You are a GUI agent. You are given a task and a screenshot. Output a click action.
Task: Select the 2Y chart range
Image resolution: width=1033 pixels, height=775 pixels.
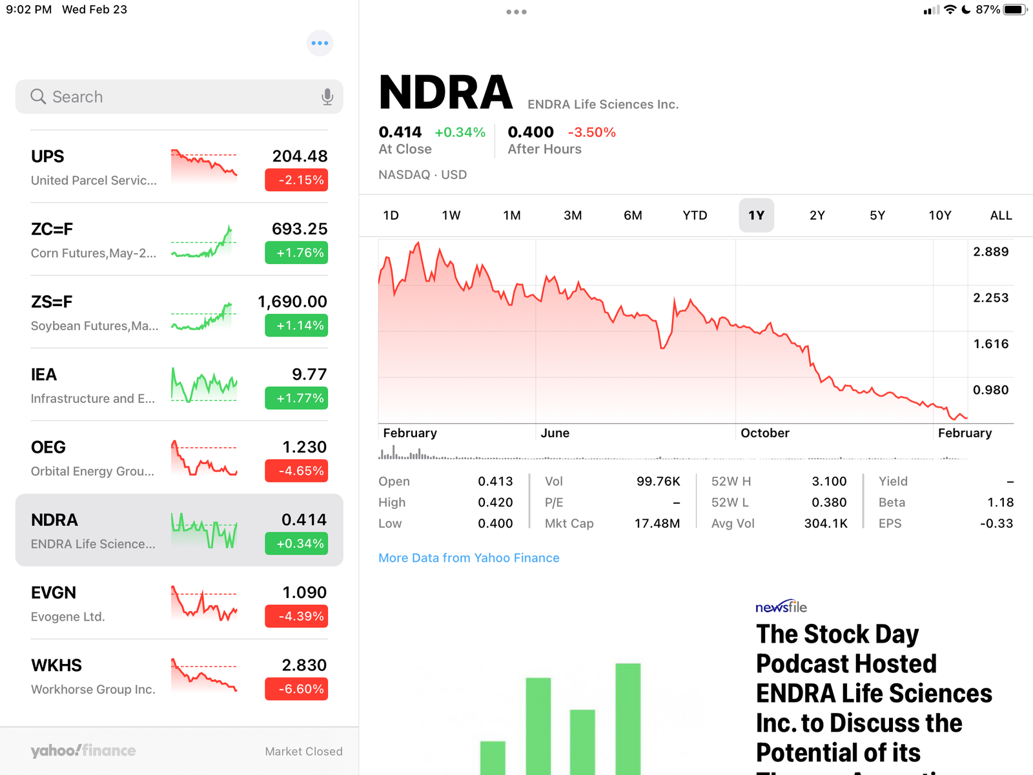[x=817, y=215]
